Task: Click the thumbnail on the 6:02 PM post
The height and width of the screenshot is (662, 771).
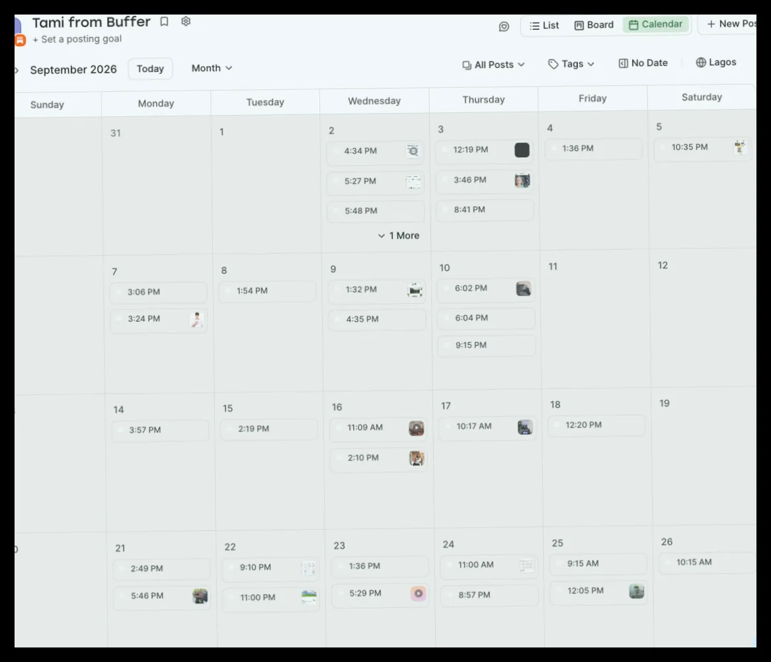Action: 523,289
